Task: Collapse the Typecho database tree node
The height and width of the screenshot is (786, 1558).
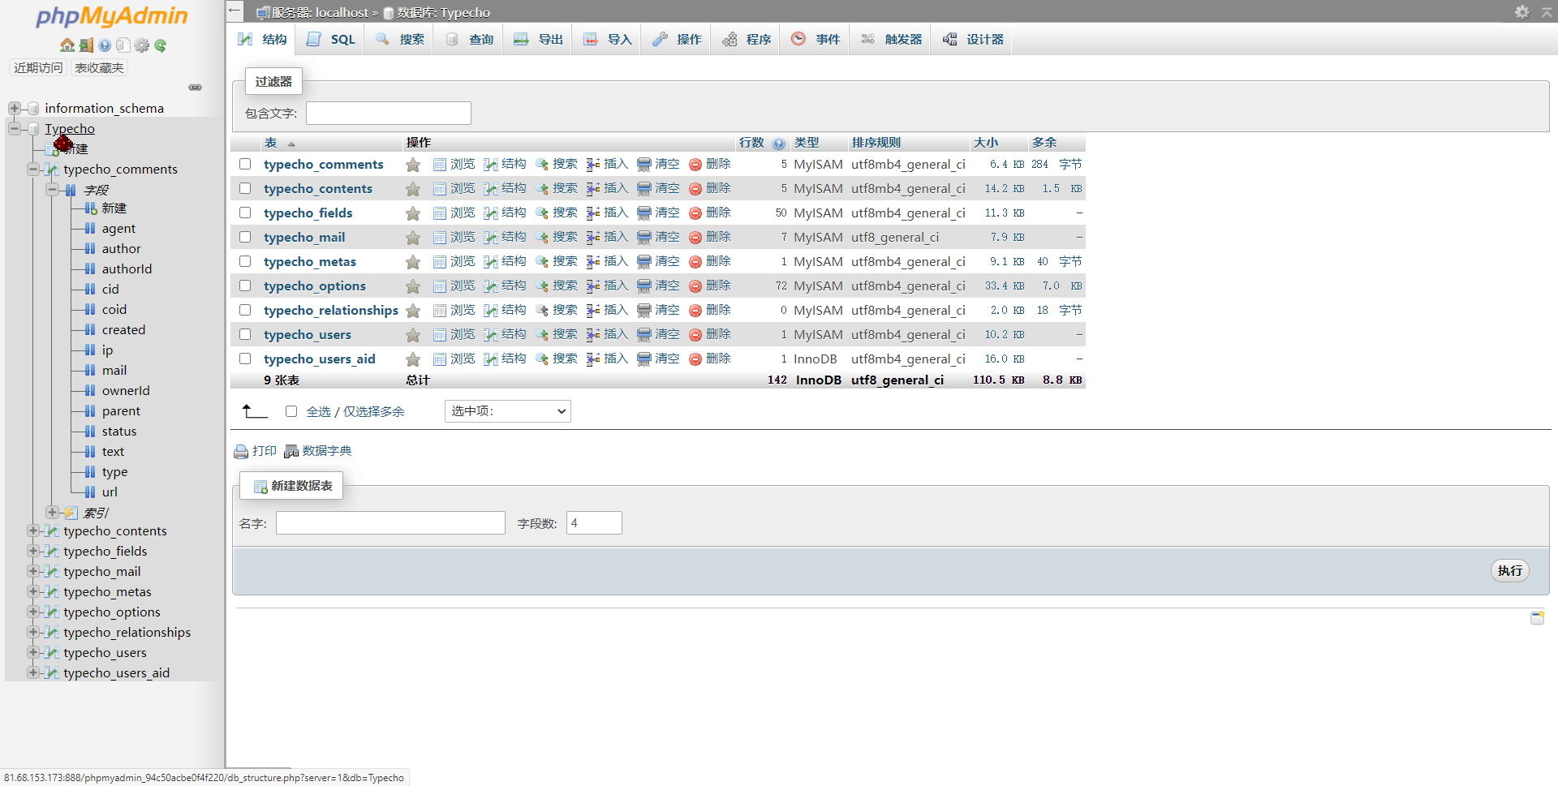Action: click(x=15, y=128)
